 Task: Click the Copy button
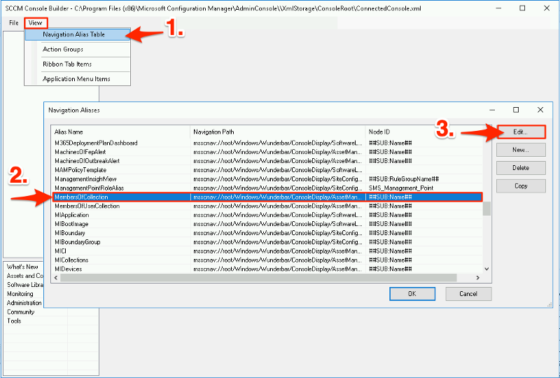click(x=521, y=185)
